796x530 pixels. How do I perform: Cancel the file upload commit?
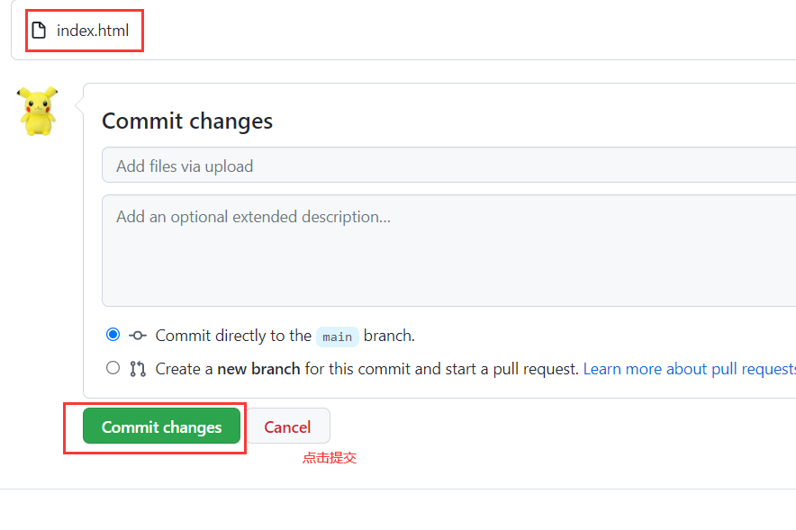(287, 427)
